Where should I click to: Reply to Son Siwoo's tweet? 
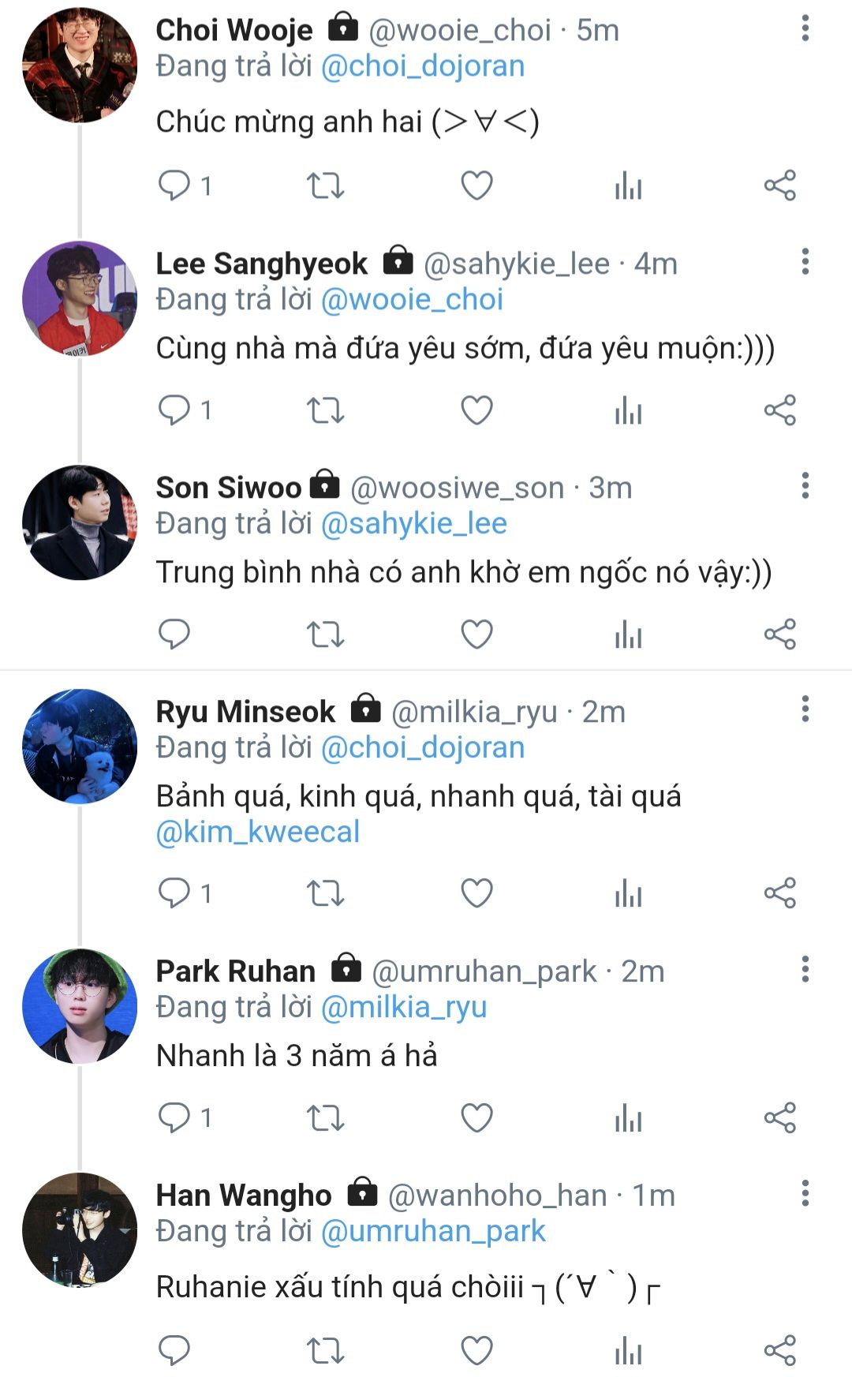tap(174, 634)
